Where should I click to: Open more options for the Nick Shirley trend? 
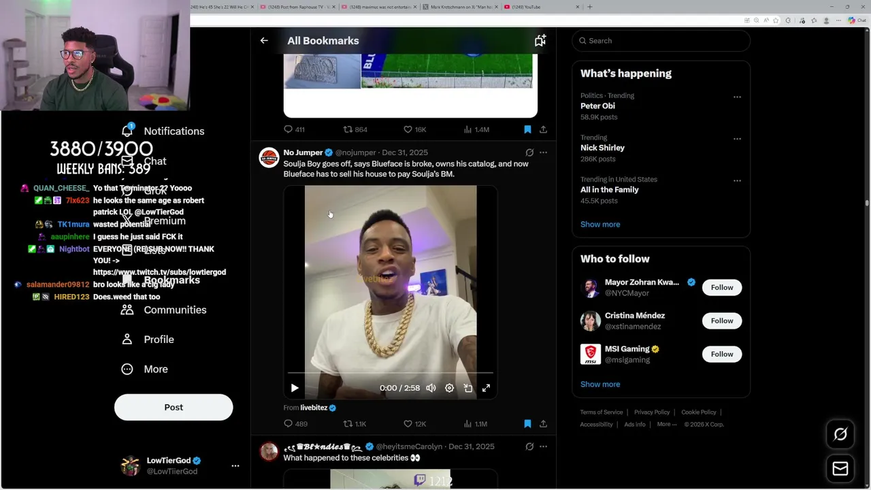click(x=737, y=139)
